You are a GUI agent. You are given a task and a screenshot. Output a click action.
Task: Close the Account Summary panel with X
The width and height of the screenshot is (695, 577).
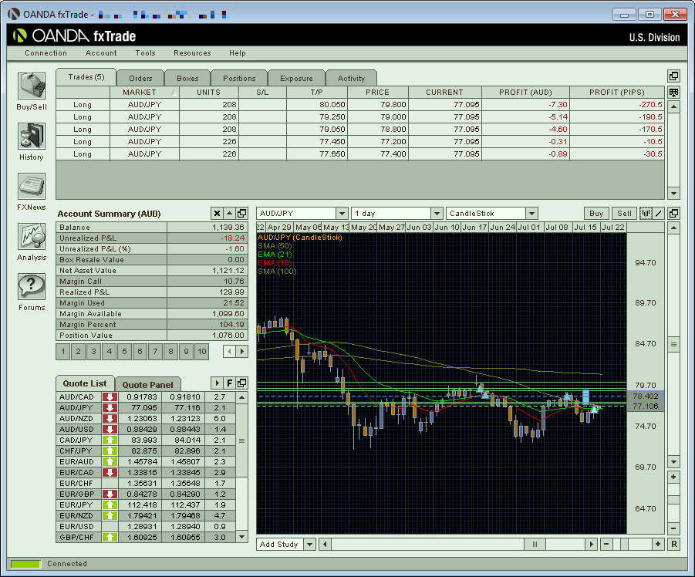point(217,214)
